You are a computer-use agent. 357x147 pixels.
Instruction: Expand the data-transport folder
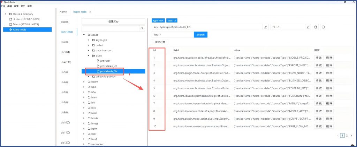[89, 50]
